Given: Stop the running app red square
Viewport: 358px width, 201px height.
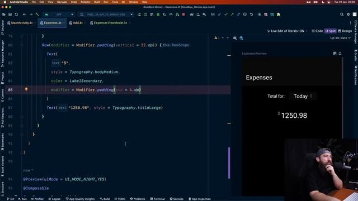Looking at the screenshot, I should [183, 15].
